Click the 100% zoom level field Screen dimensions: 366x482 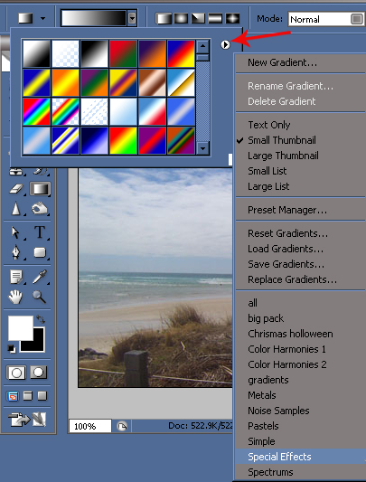coord(89,426)
